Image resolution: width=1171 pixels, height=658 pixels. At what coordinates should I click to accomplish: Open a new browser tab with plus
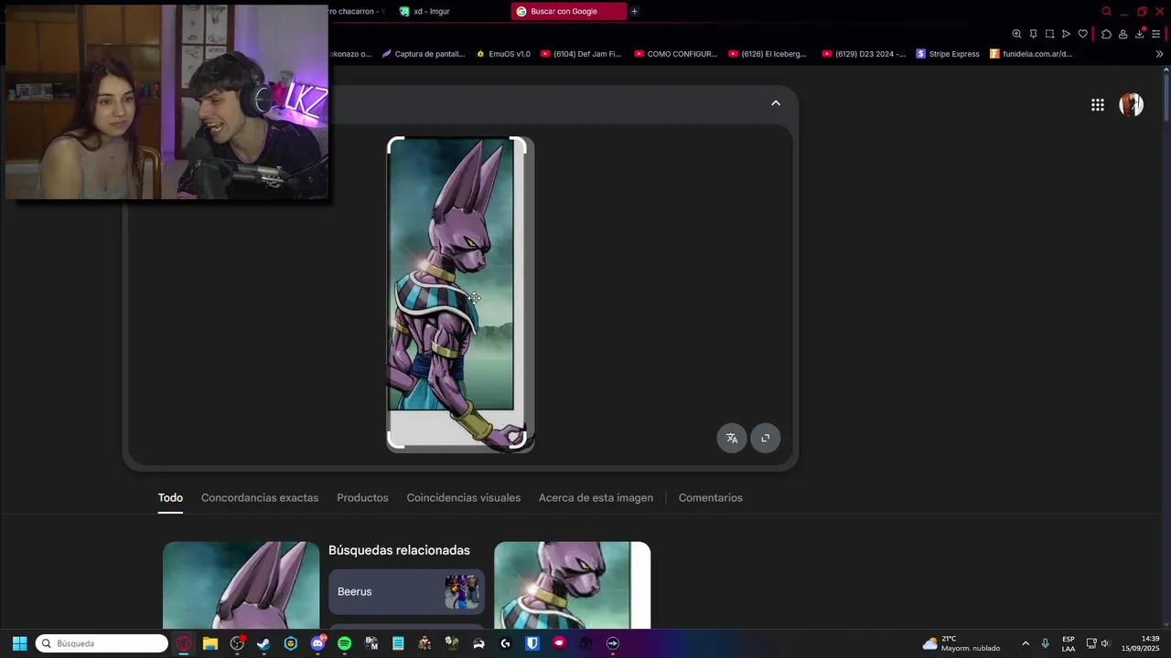tap(634, 11)
